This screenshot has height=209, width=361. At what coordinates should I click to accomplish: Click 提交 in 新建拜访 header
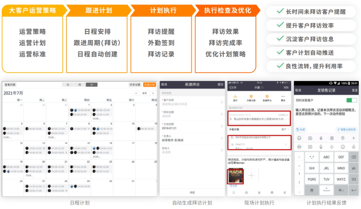coord(220,84)
